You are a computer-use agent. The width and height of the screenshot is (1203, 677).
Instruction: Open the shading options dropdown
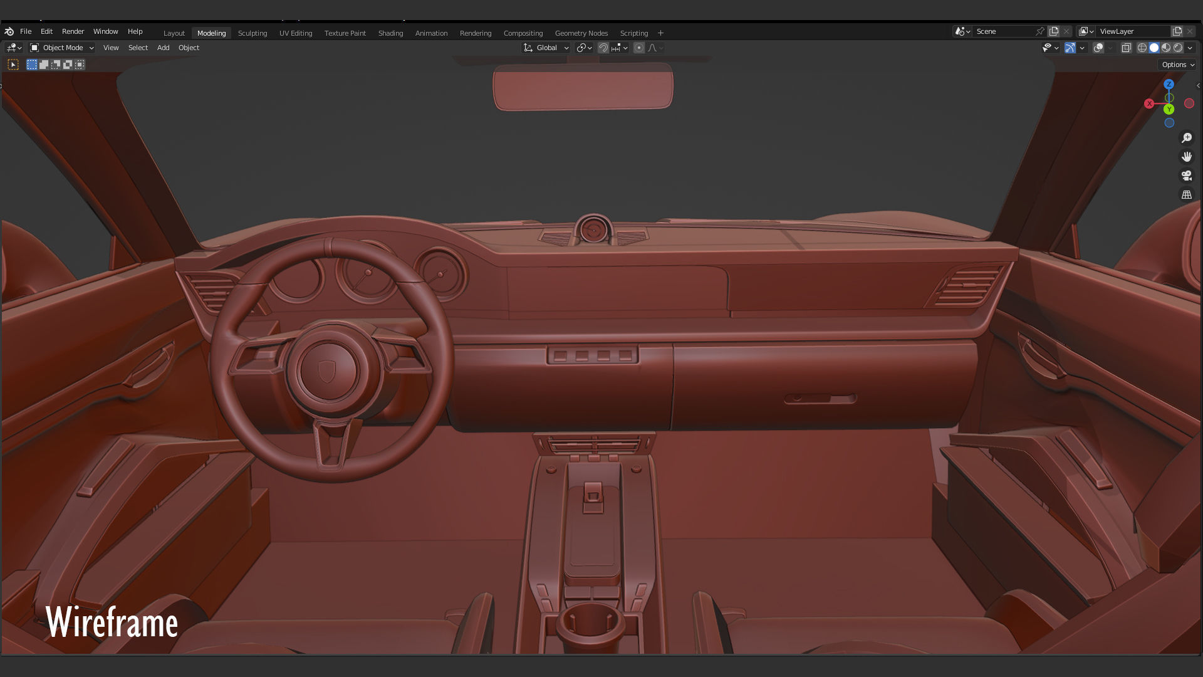click(1190, 48)
